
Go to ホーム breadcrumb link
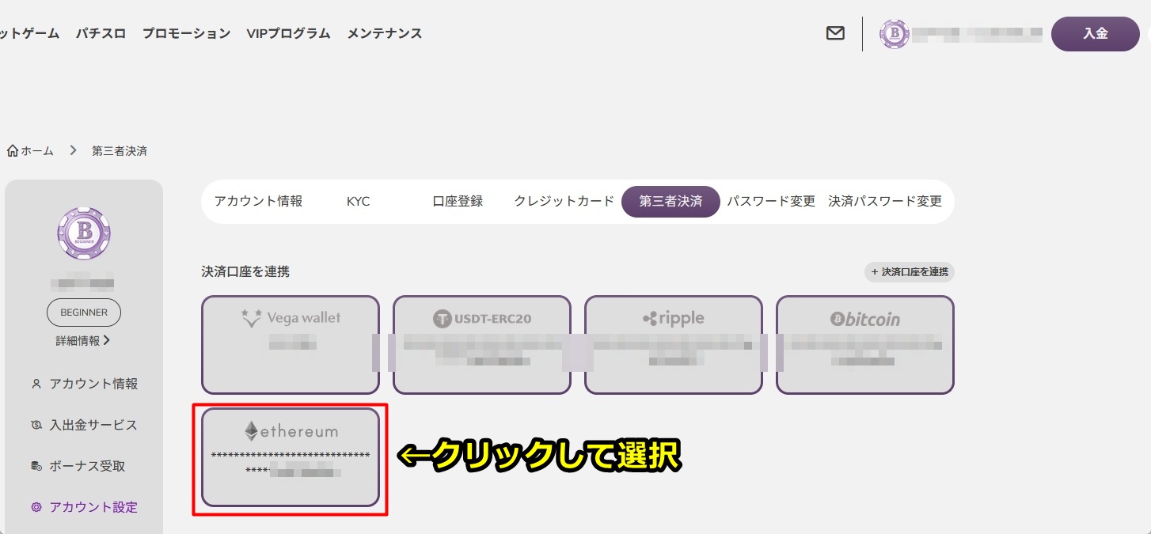pos(37,150)
